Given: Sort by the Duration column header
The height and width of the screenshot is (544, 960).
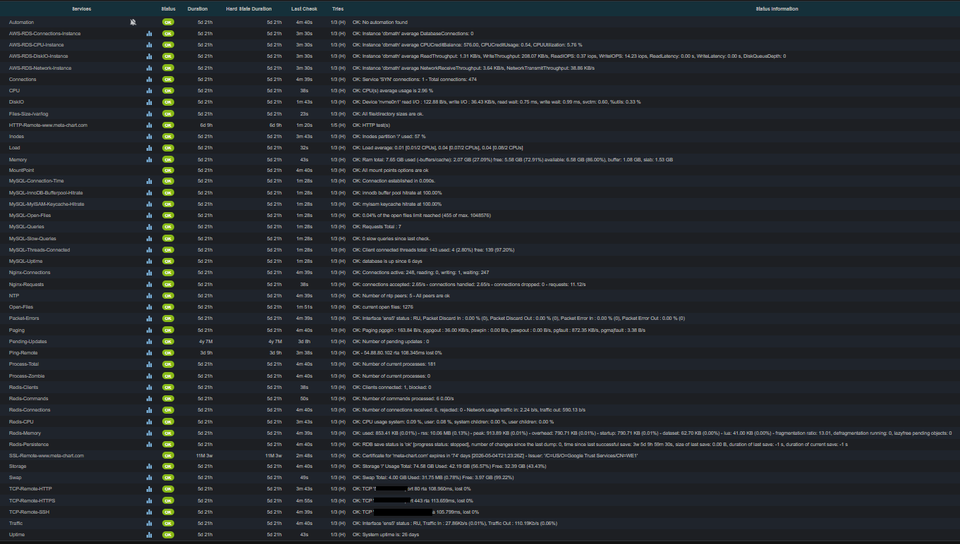Looking at the screenshot, I should pyautogui.click(x=198, y=9).
